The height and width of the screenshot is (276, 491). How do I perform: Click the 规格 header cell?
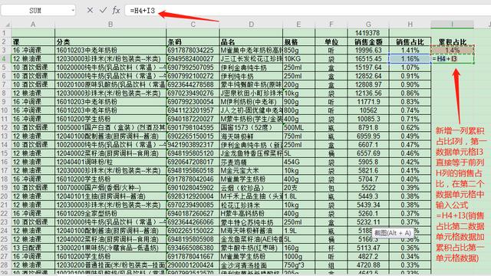coord(298,41)
